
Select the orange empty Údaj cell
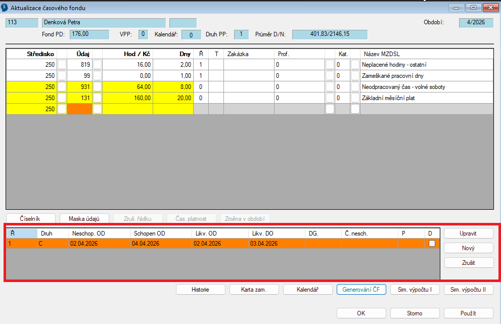click(79, 109)
